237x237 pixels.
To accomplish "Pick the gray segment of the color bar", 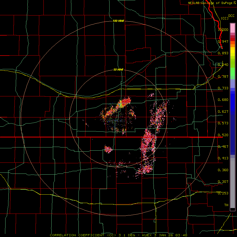I will (x=233, y=183).
